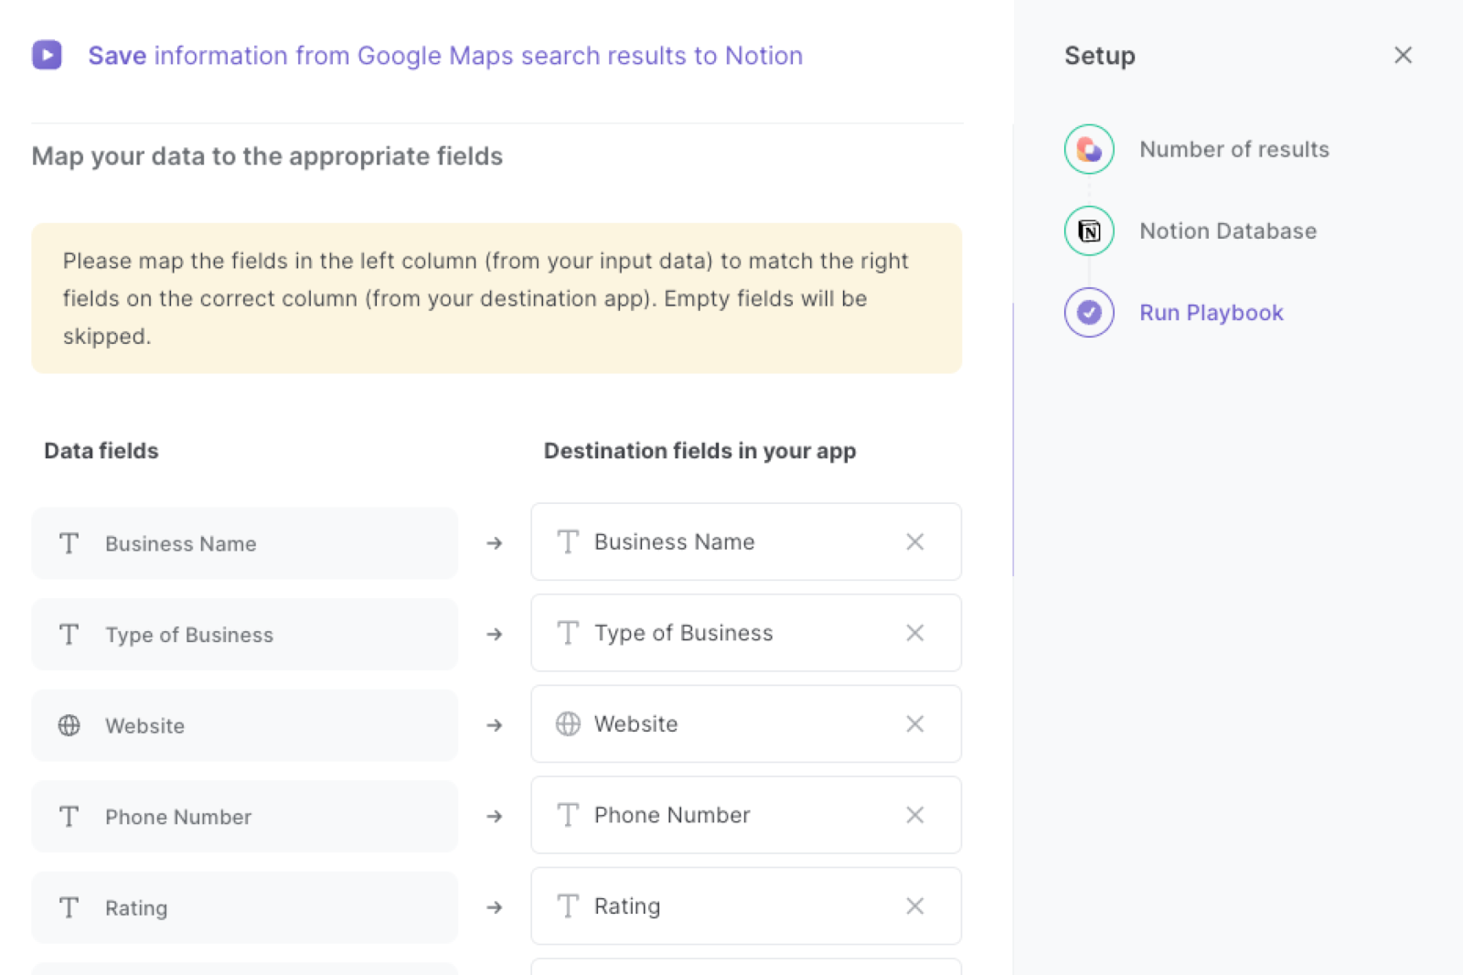Screen dimensions: 1463x975
Task: Click the text icon beside Phone Number data field
Action: point(69,817)
